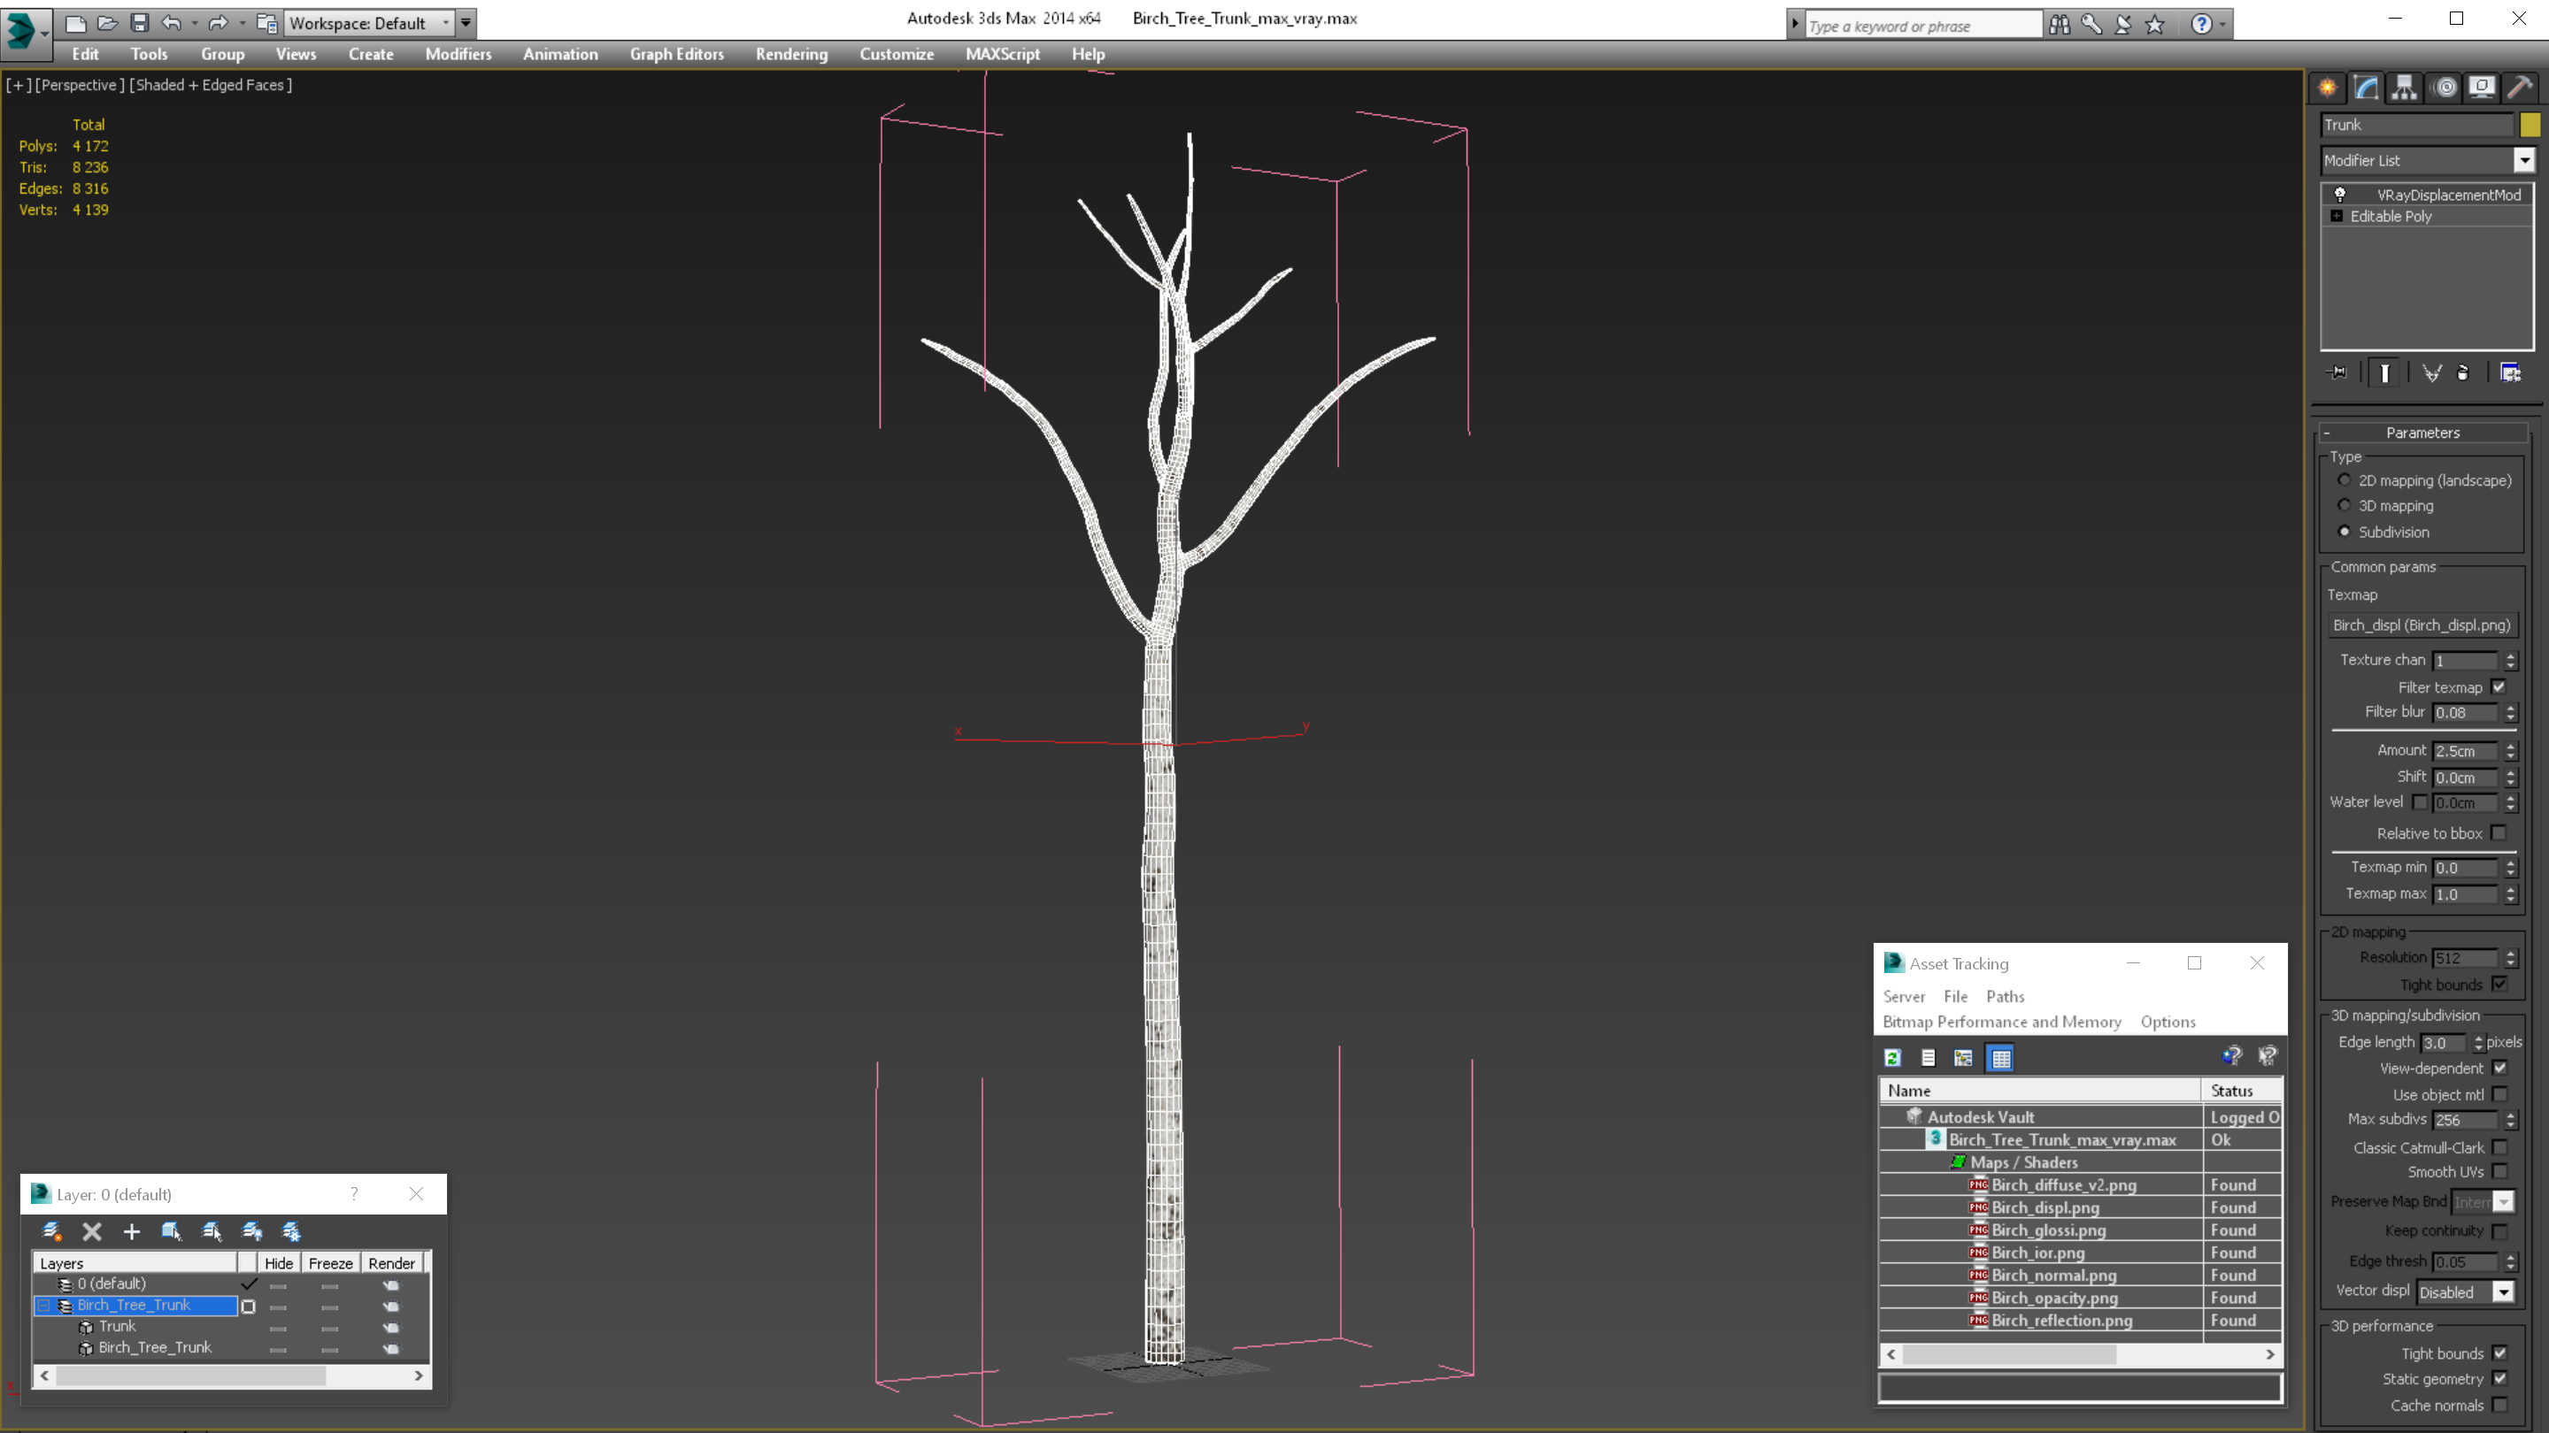
Task: Collapse Birch_Tree_Trunk layer tree
Action: point(43,1306)
